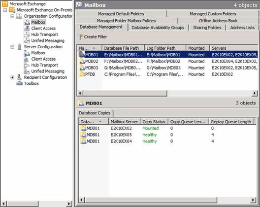Click the Copy Queue Length column header
Screen dimensions: 260x207
click(x=189, y=122)
